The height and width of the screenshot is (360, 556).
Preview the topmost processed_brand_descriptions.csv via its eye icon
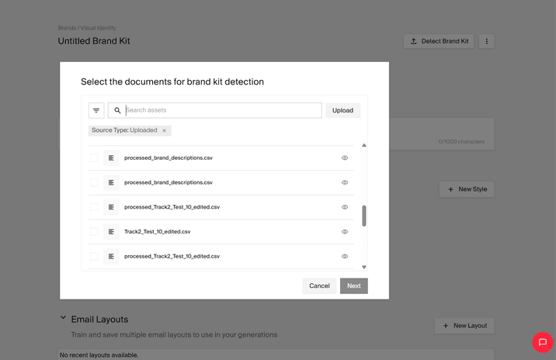[x=345, y=158]
